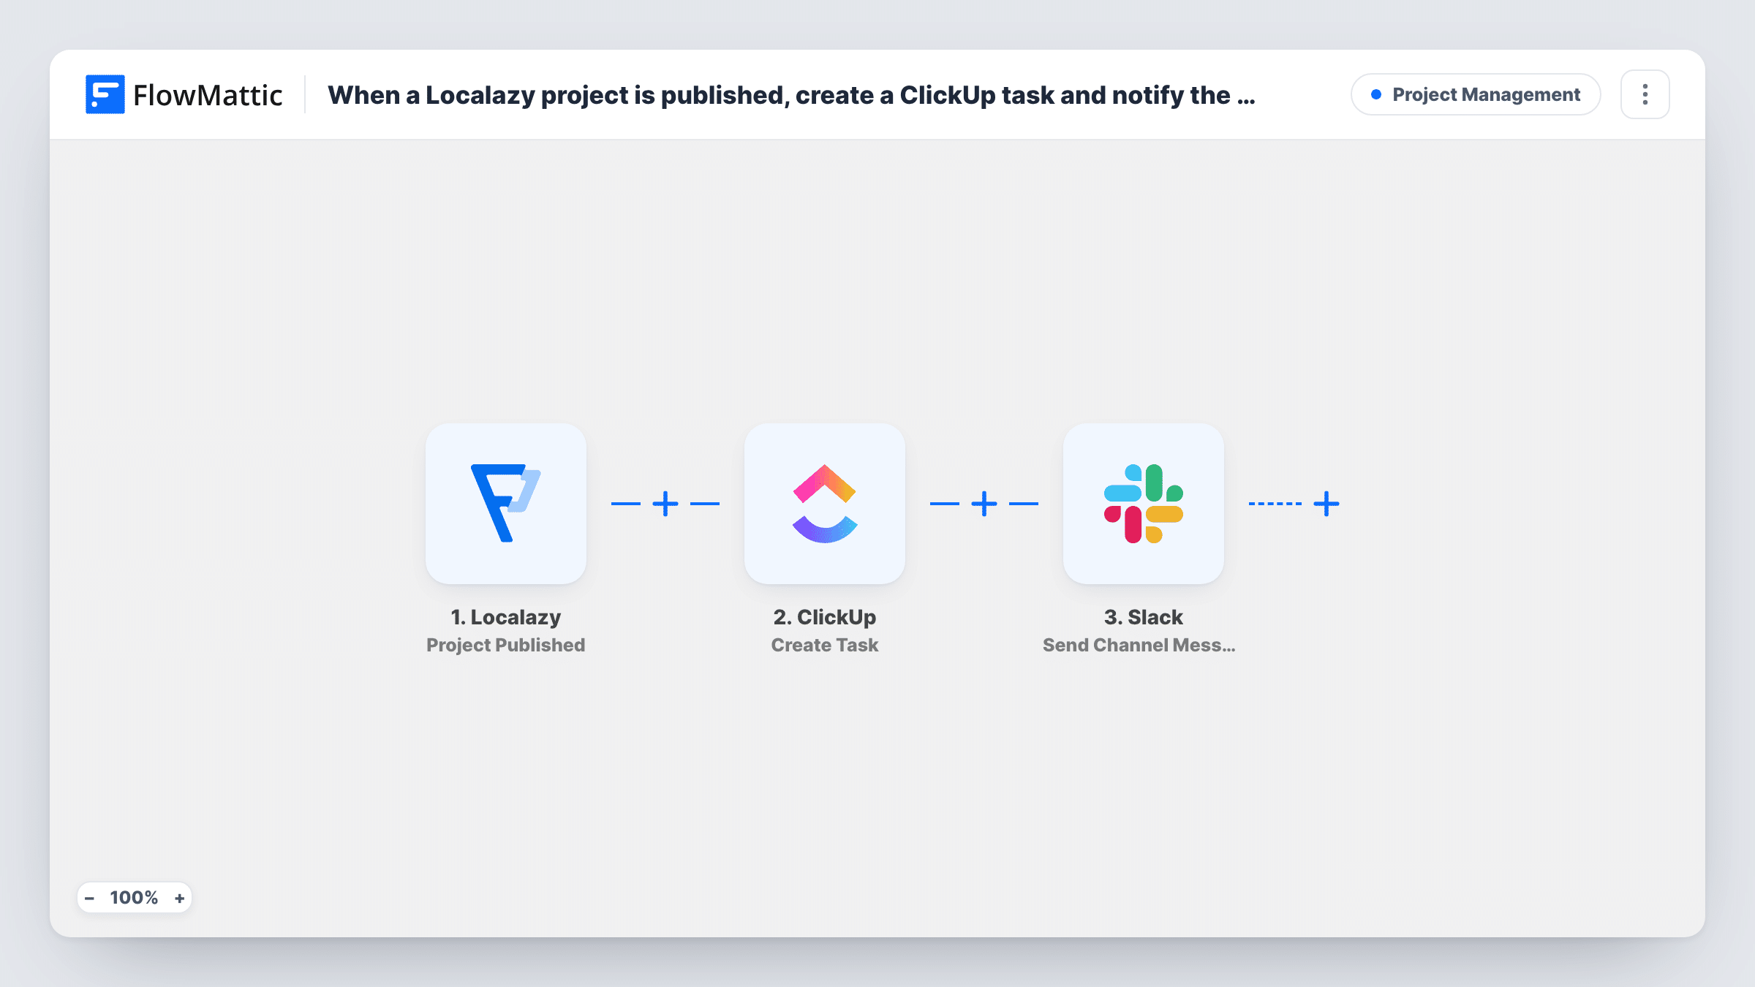Select the "Send Channel Mess..." action text

pyautogui.click(x=1139, y=645)
